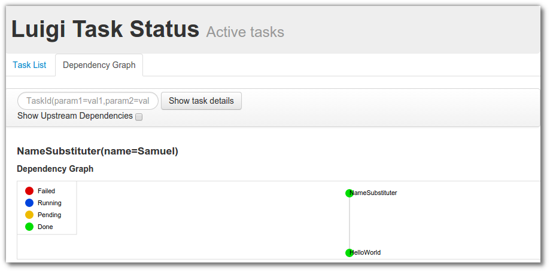Click the Show Upstream Dependencies label text
Screen dimensions: 550x272
click(75, 116)
